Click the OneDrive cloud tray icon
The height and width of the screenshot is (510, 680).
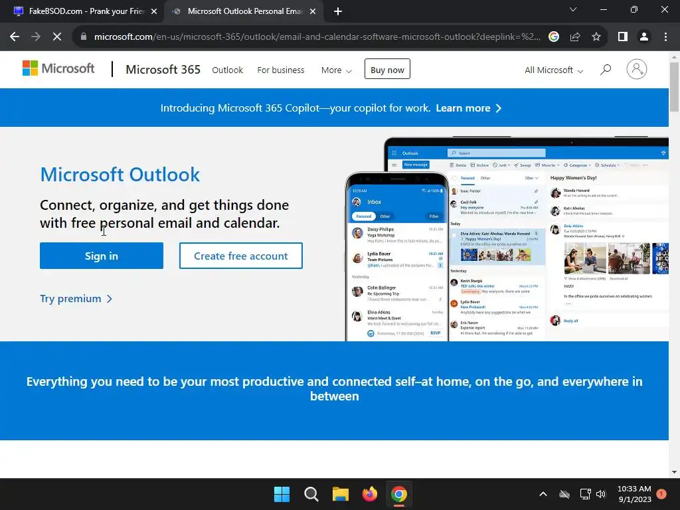point(564,494)
